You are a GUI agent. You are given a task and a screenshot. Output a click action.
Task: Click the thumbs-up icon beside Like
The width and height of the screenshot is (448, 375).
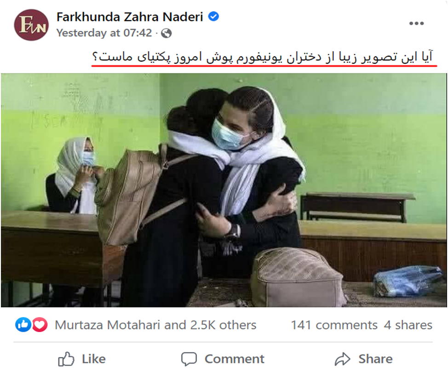pos(66,359)
